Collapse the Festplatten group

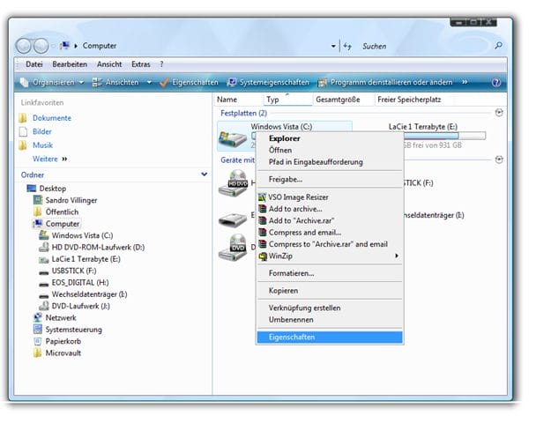[500, 113]
